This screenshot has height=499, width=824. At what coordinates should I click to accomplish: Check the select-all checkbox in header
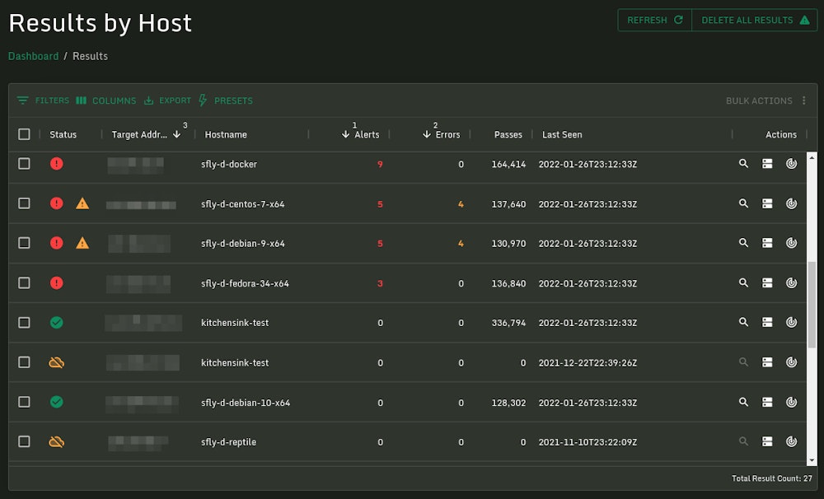[24, 133]
